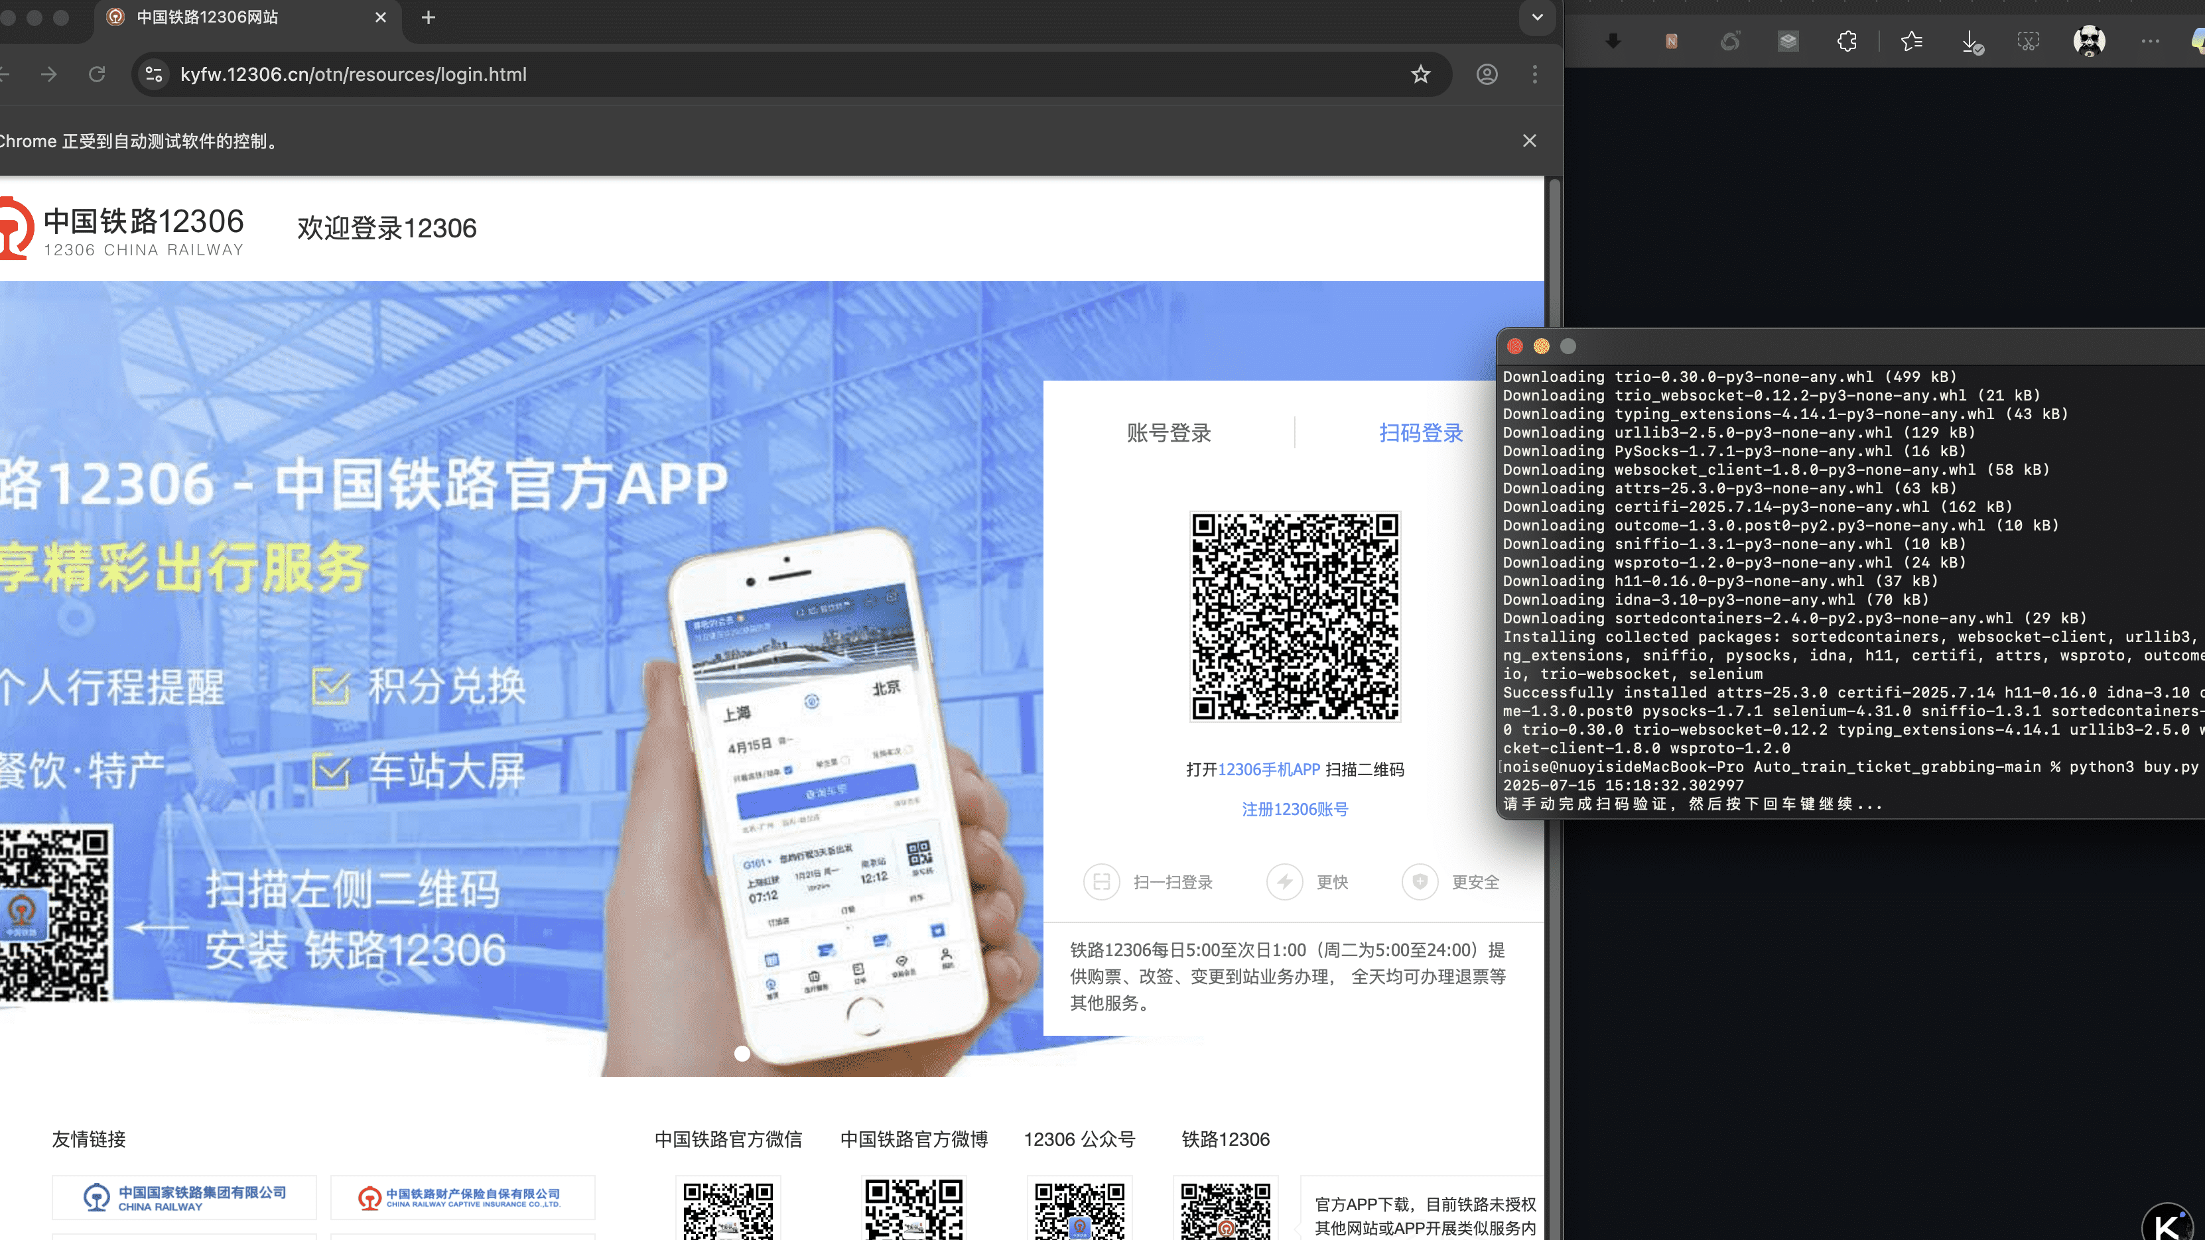2205x1240 pixels.
Task: Switch to 账号登录 tab
Action: pos(1168,433)
